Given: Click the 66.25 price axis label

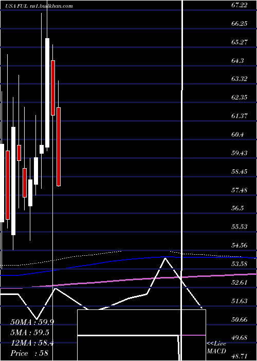Looking at the screenshot, I should [x=240, y=24].
